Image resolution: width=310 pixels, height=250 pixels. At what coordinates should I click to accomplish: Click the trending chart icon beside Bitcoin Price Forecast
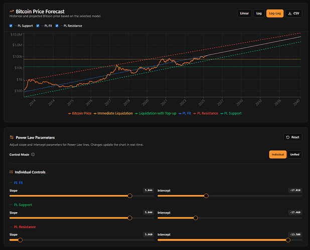point(12,10)
